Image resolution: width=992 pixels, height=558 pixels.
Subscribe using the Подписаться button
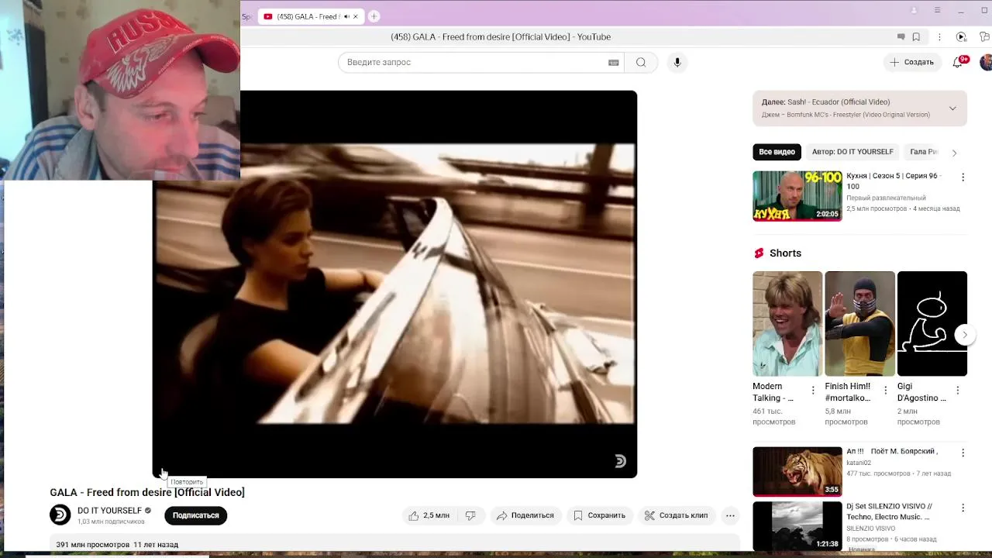click(x=195, y=515)
